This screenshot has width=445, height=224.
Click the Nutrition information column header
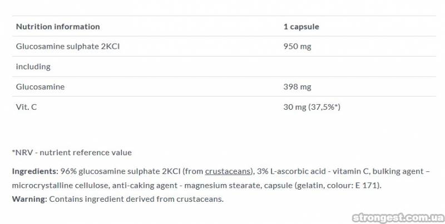(x=58, y=27)
